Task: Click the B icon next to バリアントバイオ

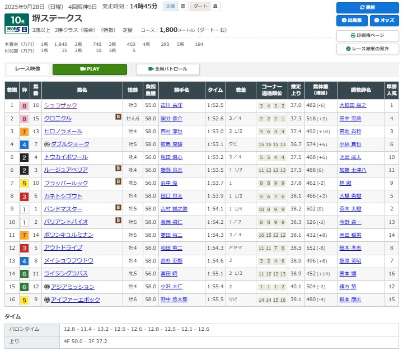Action: pyautogui.click(x=118, y=221)
